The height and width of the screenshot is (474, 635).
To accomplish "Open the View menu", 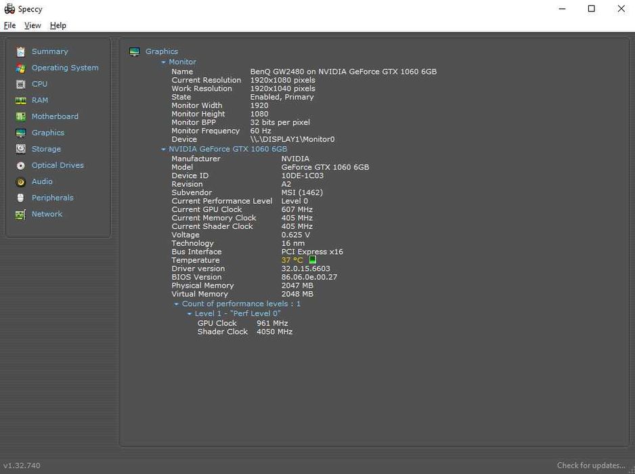I will (32, 25).
